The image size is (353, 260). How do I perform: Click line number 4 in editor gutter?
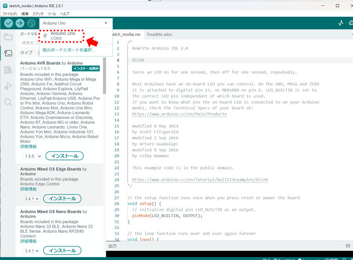[117, 60]
